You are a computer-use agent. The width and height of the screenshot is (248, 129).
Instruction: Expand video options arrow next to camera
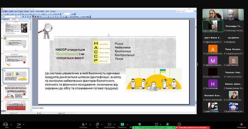click(24, 124)
